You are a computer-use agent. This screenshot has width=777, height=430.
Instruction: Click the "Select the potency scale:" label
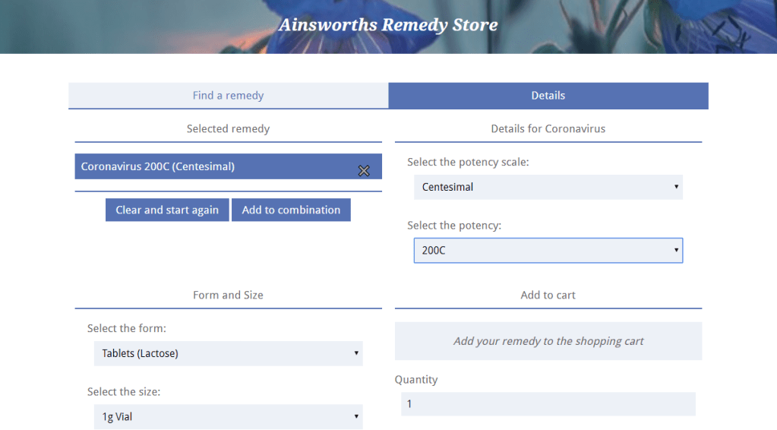click(468, 162)
